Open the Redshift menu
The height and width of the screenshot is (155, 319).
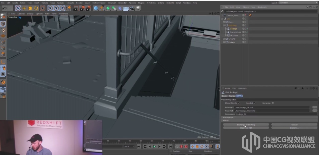pyautogui.click(x=170, y=3)
